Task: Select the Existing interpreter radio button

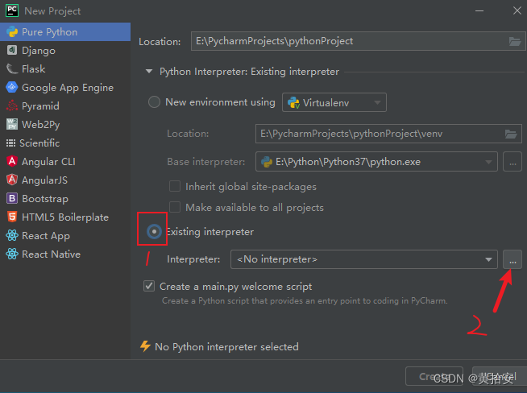Action: click(154, 231)
